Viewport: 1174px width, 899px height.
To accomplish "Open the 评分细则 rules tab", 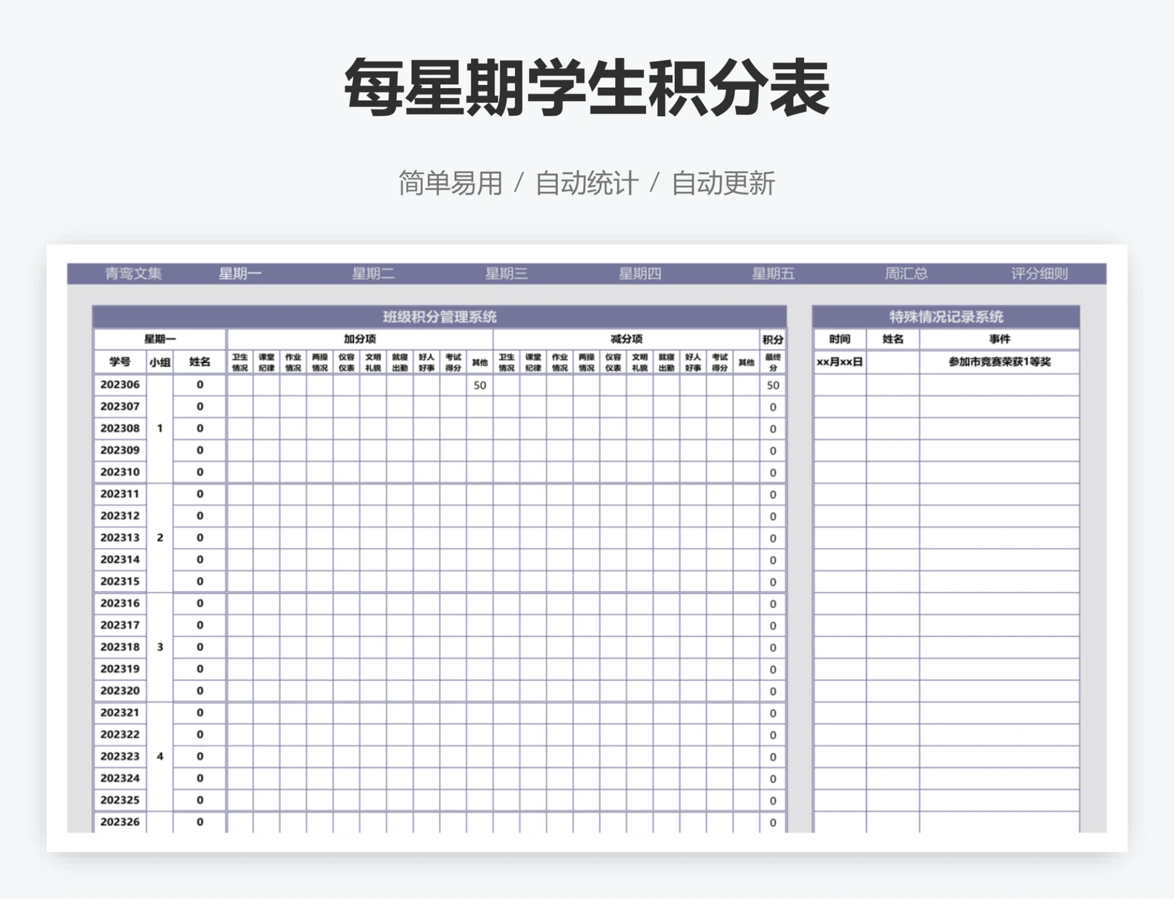I will (1044, 274).
